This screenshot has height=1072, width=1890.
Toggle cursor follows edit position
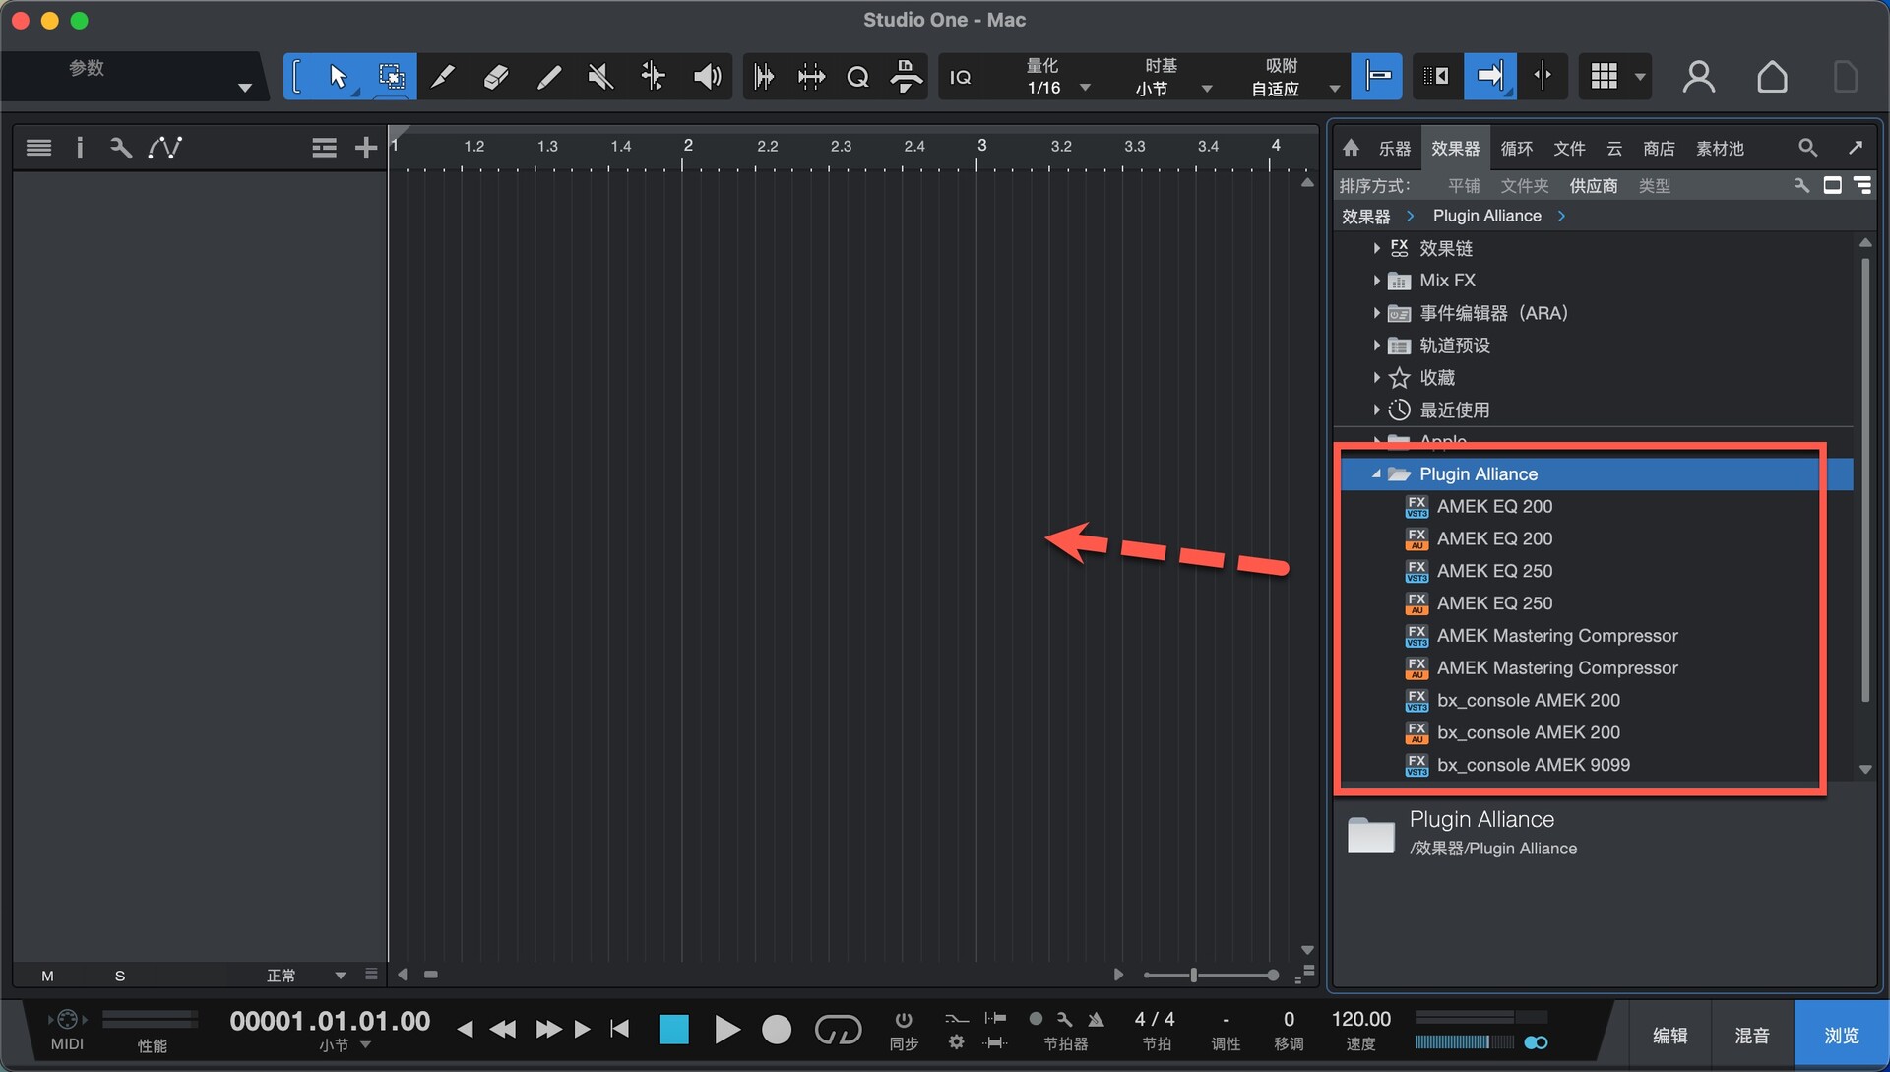1542,77
